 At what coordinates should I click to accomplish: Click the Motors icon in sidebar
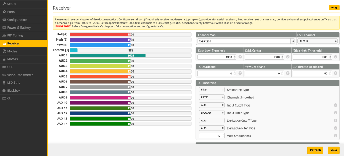tap(4, 59)
